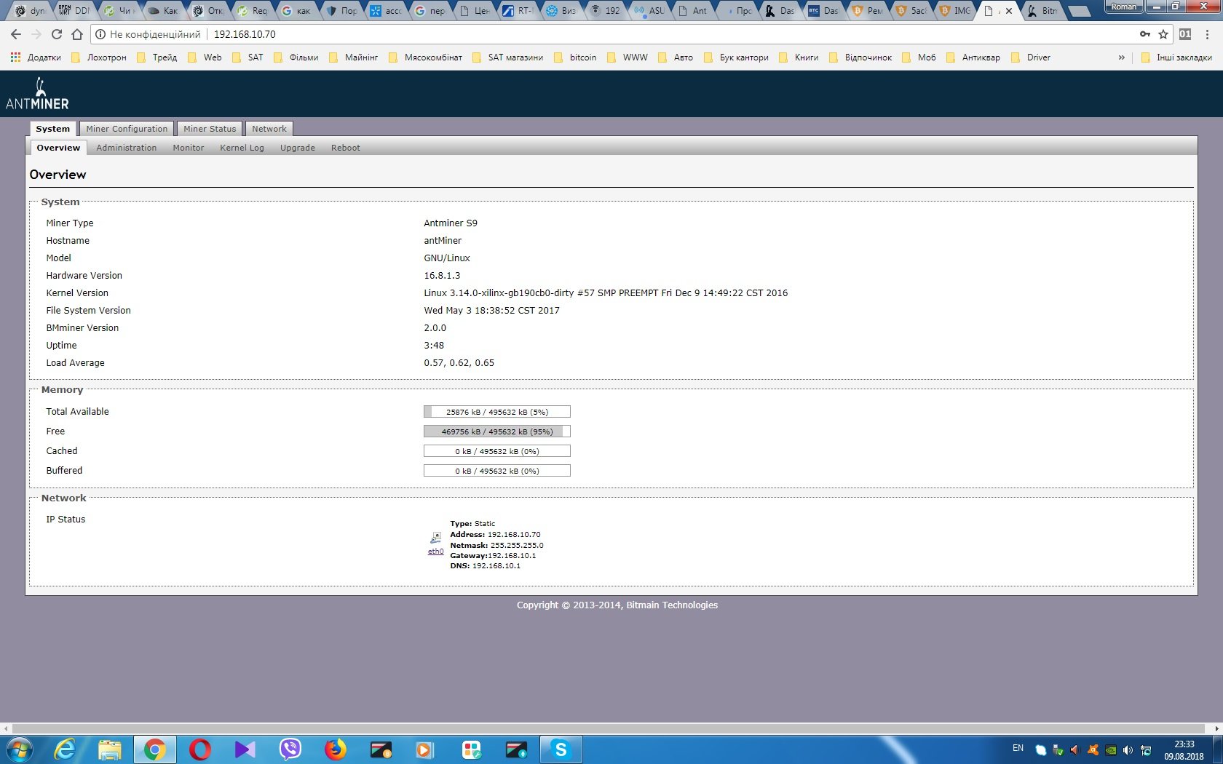Screen dimensions: 1223x764
Task: Open Chrome's three-dot menu
Action: click(x=1207, y=34)
